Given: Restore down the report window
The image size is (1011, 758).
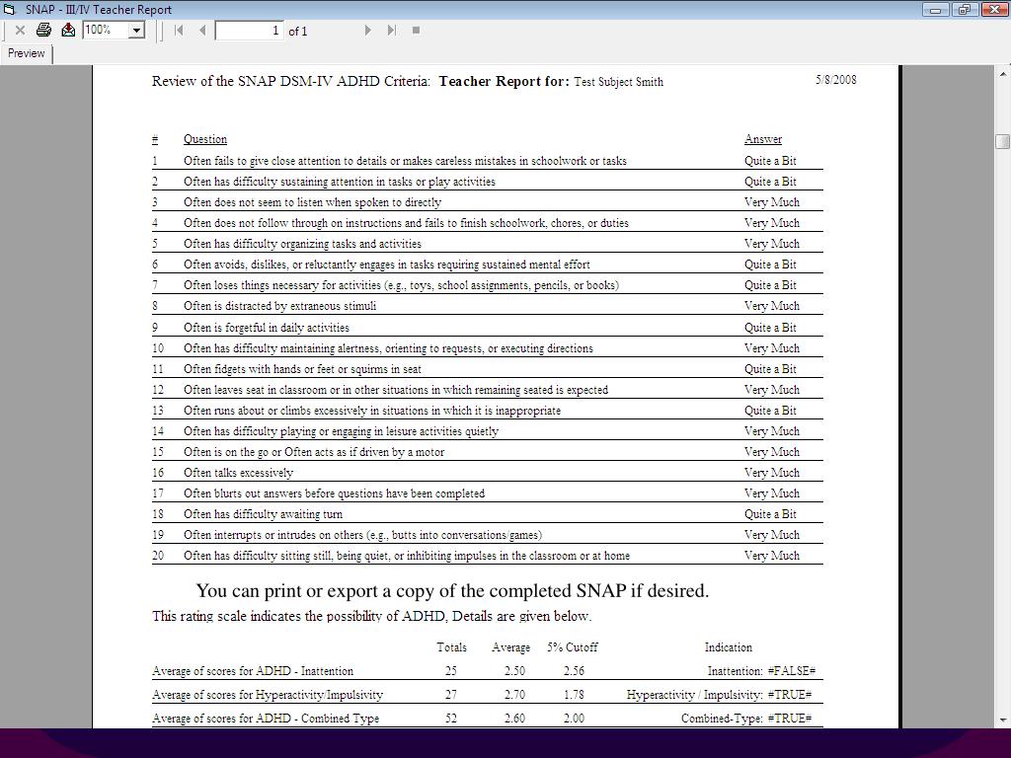Looking at the screenshot, I should [965, 10].
